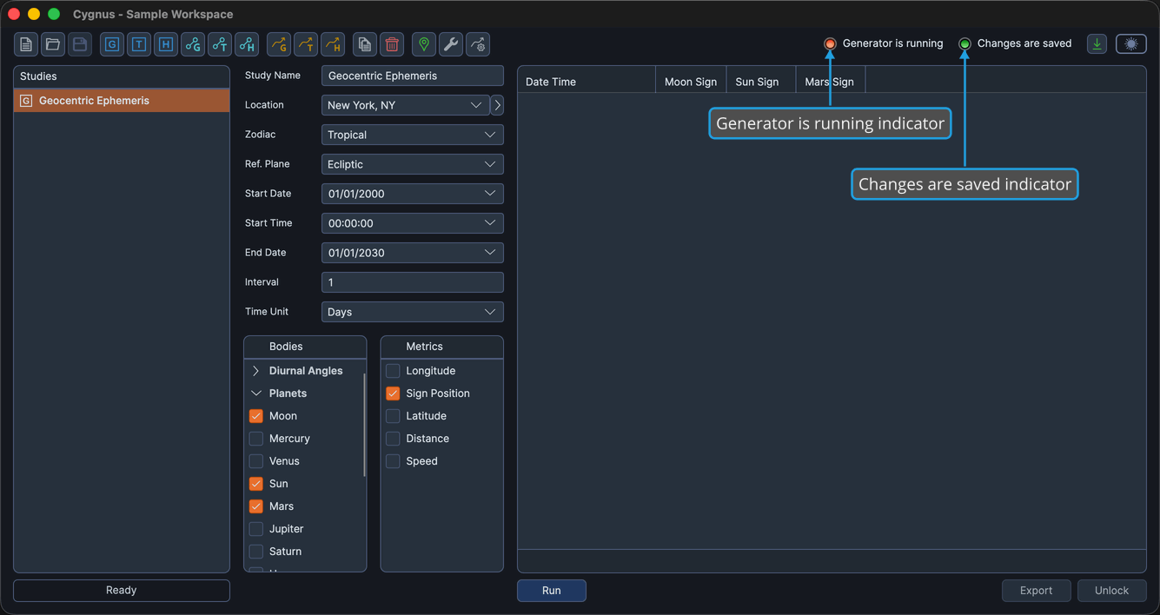Uncheck the Sun body checkbox

[x=256, y=484]
